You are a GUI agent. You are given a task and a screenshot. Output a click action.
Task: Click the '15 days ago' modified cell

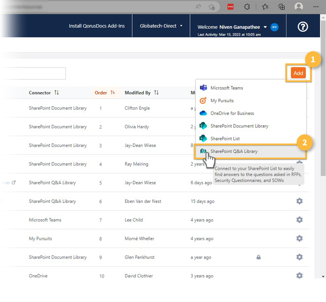click(x=202, y=201)
